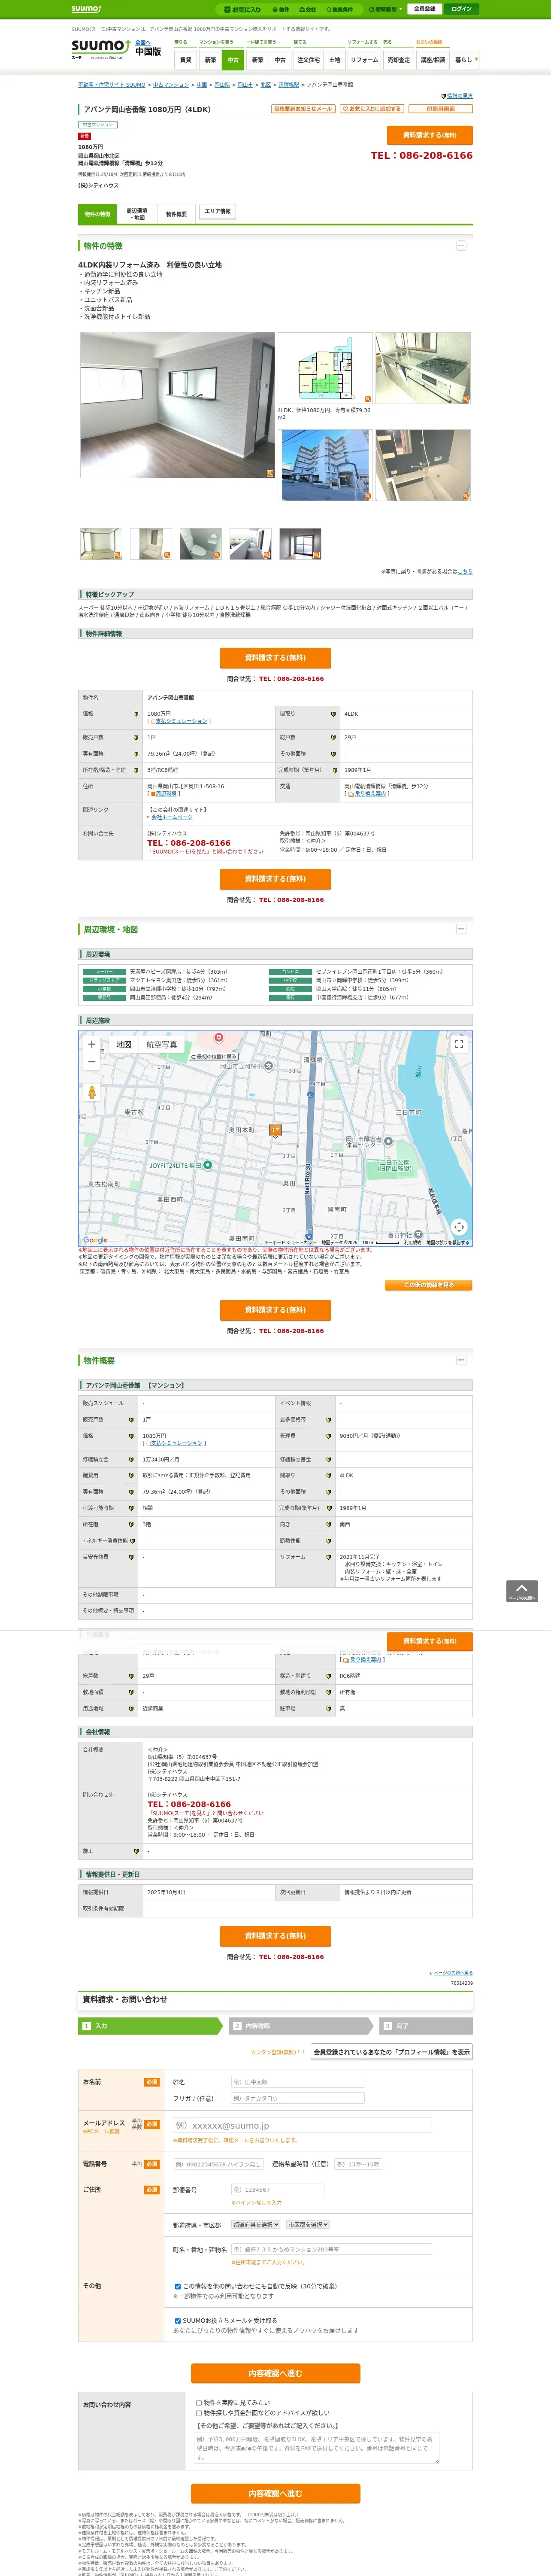Open help icon beside 管理費
The width and height of the screenshot is (551, 2576).
pyautogui.click(x=328, y=1436)
